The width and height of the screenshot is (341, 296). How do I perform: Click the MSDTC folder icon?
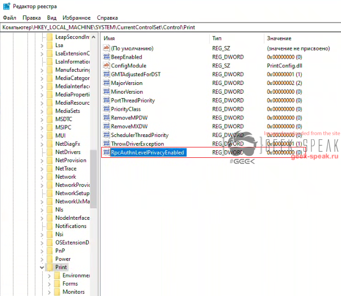49,119
